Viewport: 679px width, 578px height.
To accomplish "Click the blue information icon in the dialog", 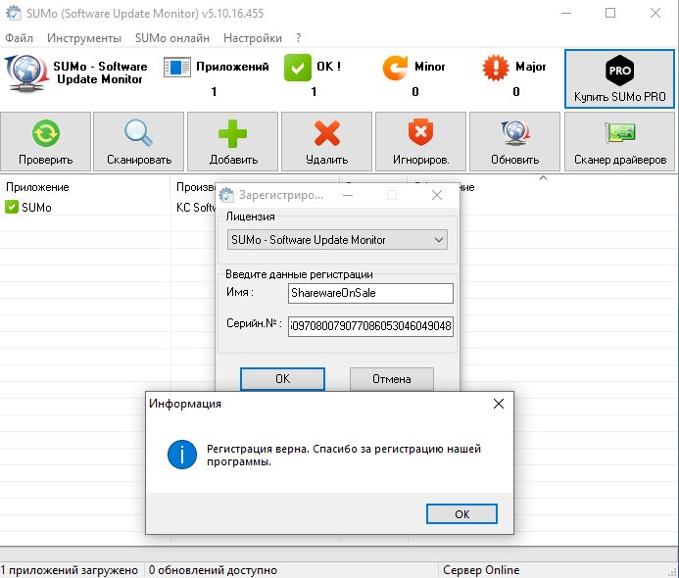I will click(x=182, y=455).
